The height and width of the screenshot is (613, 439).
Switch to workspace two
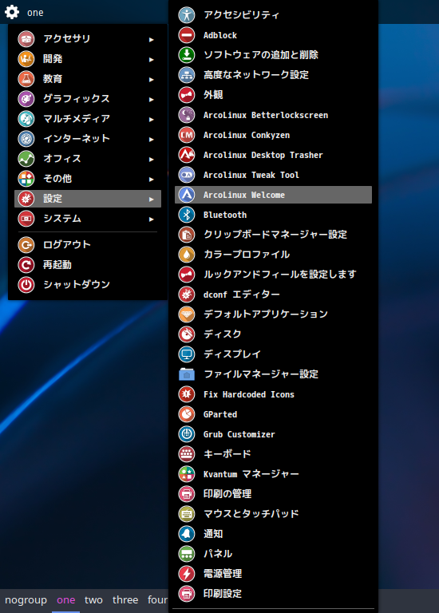coord(94,600)
